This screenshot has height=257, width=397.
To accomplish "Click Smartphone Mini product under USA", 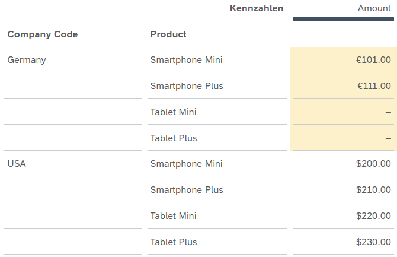I will tap(187, 164).
